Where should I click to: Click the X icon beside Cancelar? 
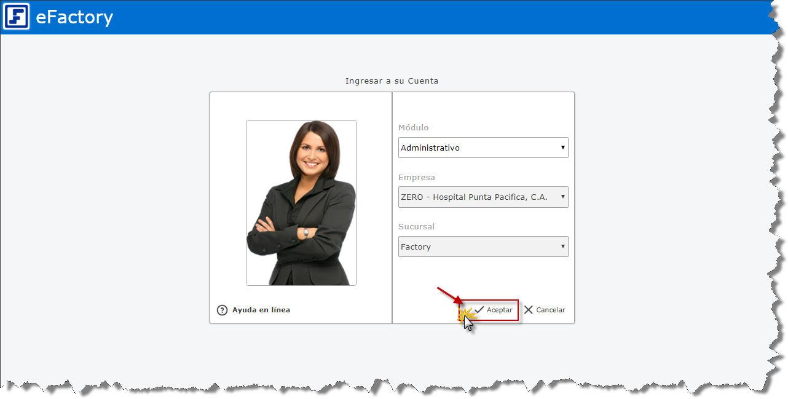[x=529, y=310]
